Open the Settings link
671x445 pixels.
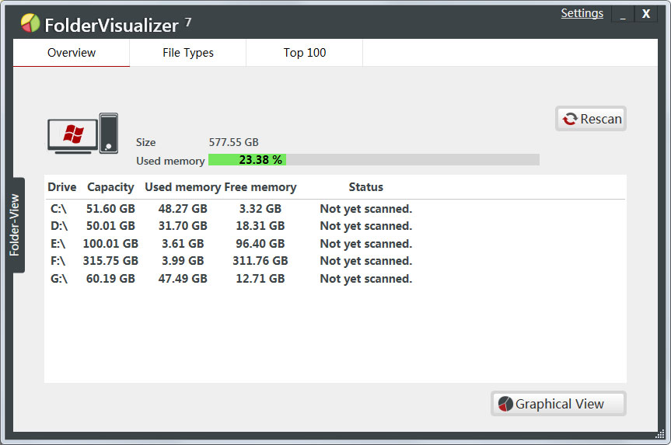(x=582, y=13)
